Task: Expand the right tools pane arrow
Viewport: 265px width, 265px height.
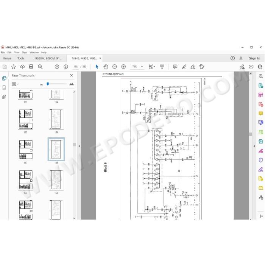Action: [x=254, y=146]
